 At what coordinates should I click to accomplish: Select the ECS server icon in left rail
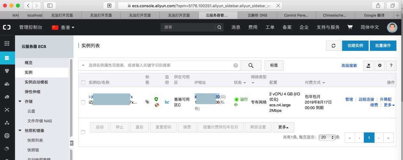point(7,58)
